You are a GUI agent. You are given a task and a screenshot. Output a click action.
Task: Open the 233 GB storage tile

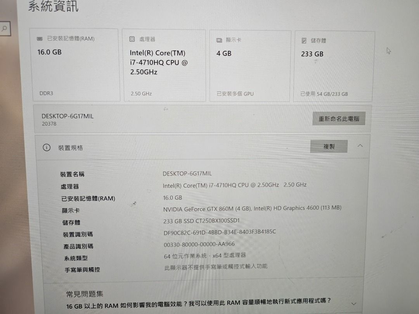click(x=334, y=67)
